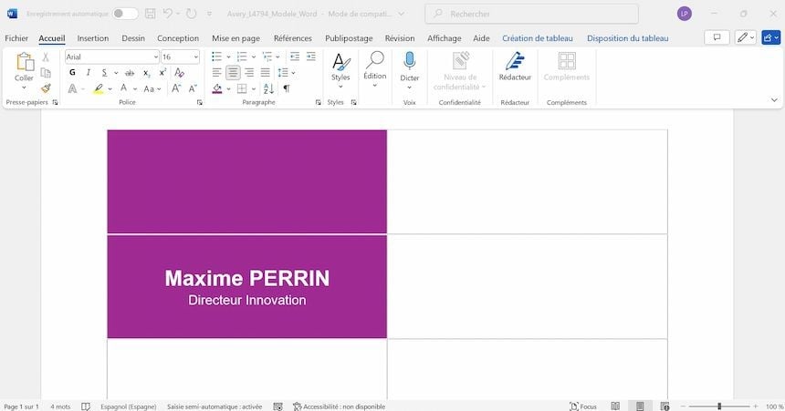Open the Borders button dropdown

pyautogui.click(x=254, y=89)
